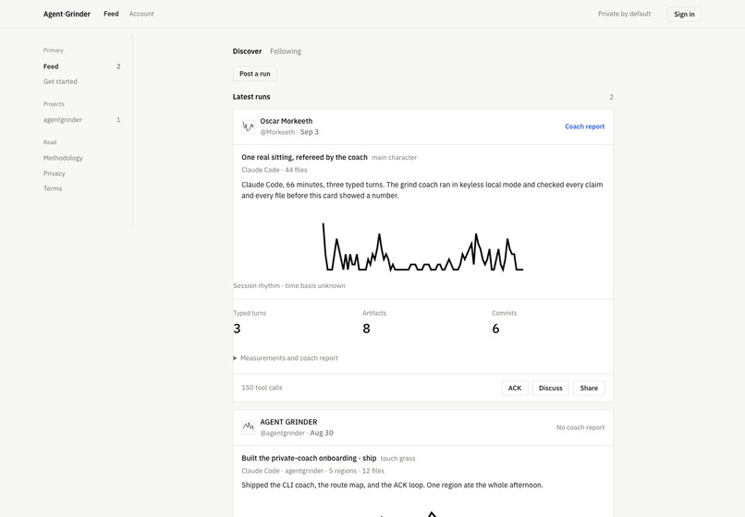Click the AGENT GRINDER author name
Viewport: 745px width, 517px height.
(288, 422)
